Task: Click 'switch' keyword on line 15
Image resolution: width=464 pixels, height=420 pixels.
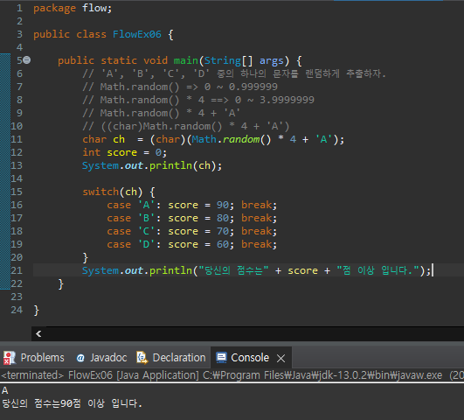Action: [x=100, y=192]
